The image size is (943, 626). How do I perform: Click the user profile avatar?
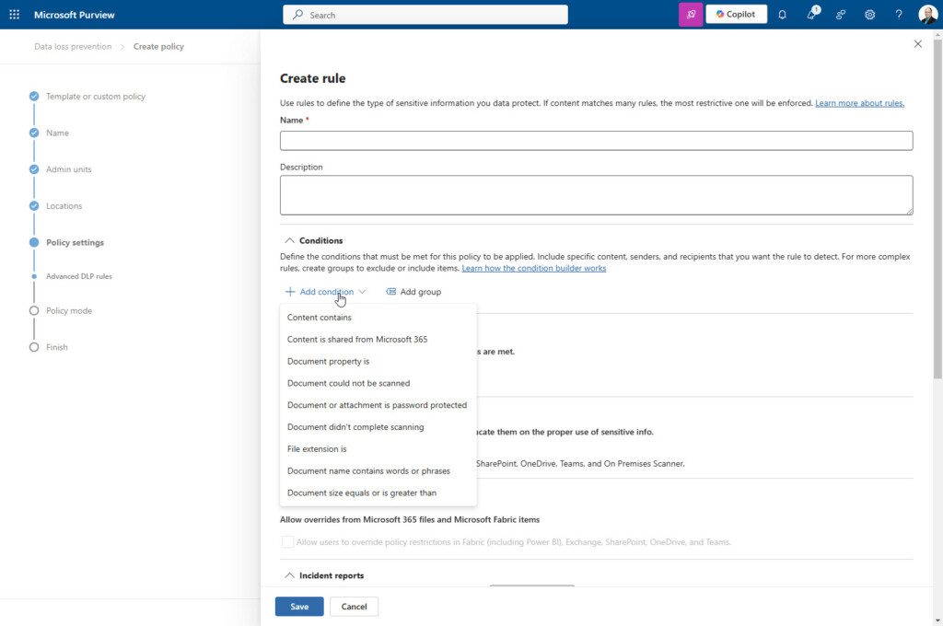(927, 15)
